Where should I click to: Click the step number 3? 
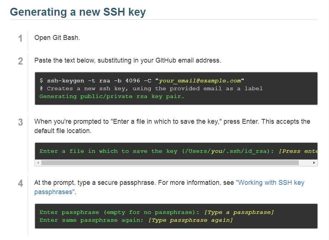[20, 122]
